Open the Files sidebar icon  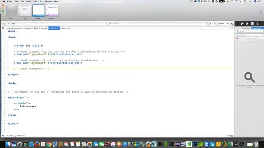click(247, 24)
